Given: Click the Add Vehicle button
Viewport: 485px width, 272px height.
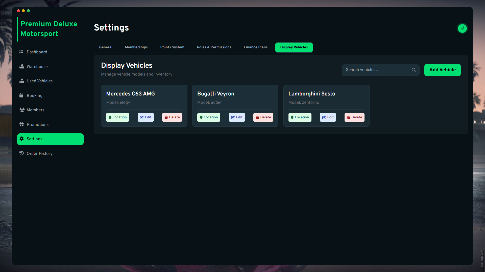Looking at the screenshot, I should coord(442,70).
